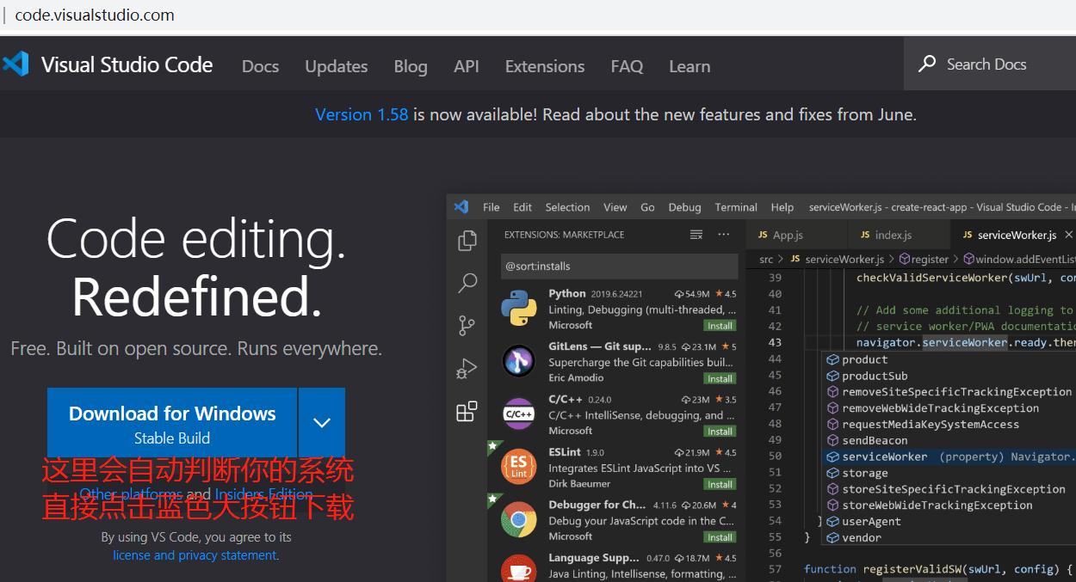Click the Python extension logo
Screen dimensions: 1076x582
pos(519,309)
